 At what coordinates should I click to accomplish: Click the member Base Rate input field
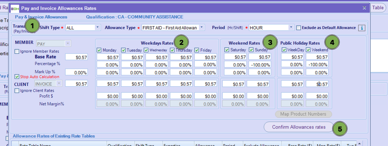click(76, 57)
